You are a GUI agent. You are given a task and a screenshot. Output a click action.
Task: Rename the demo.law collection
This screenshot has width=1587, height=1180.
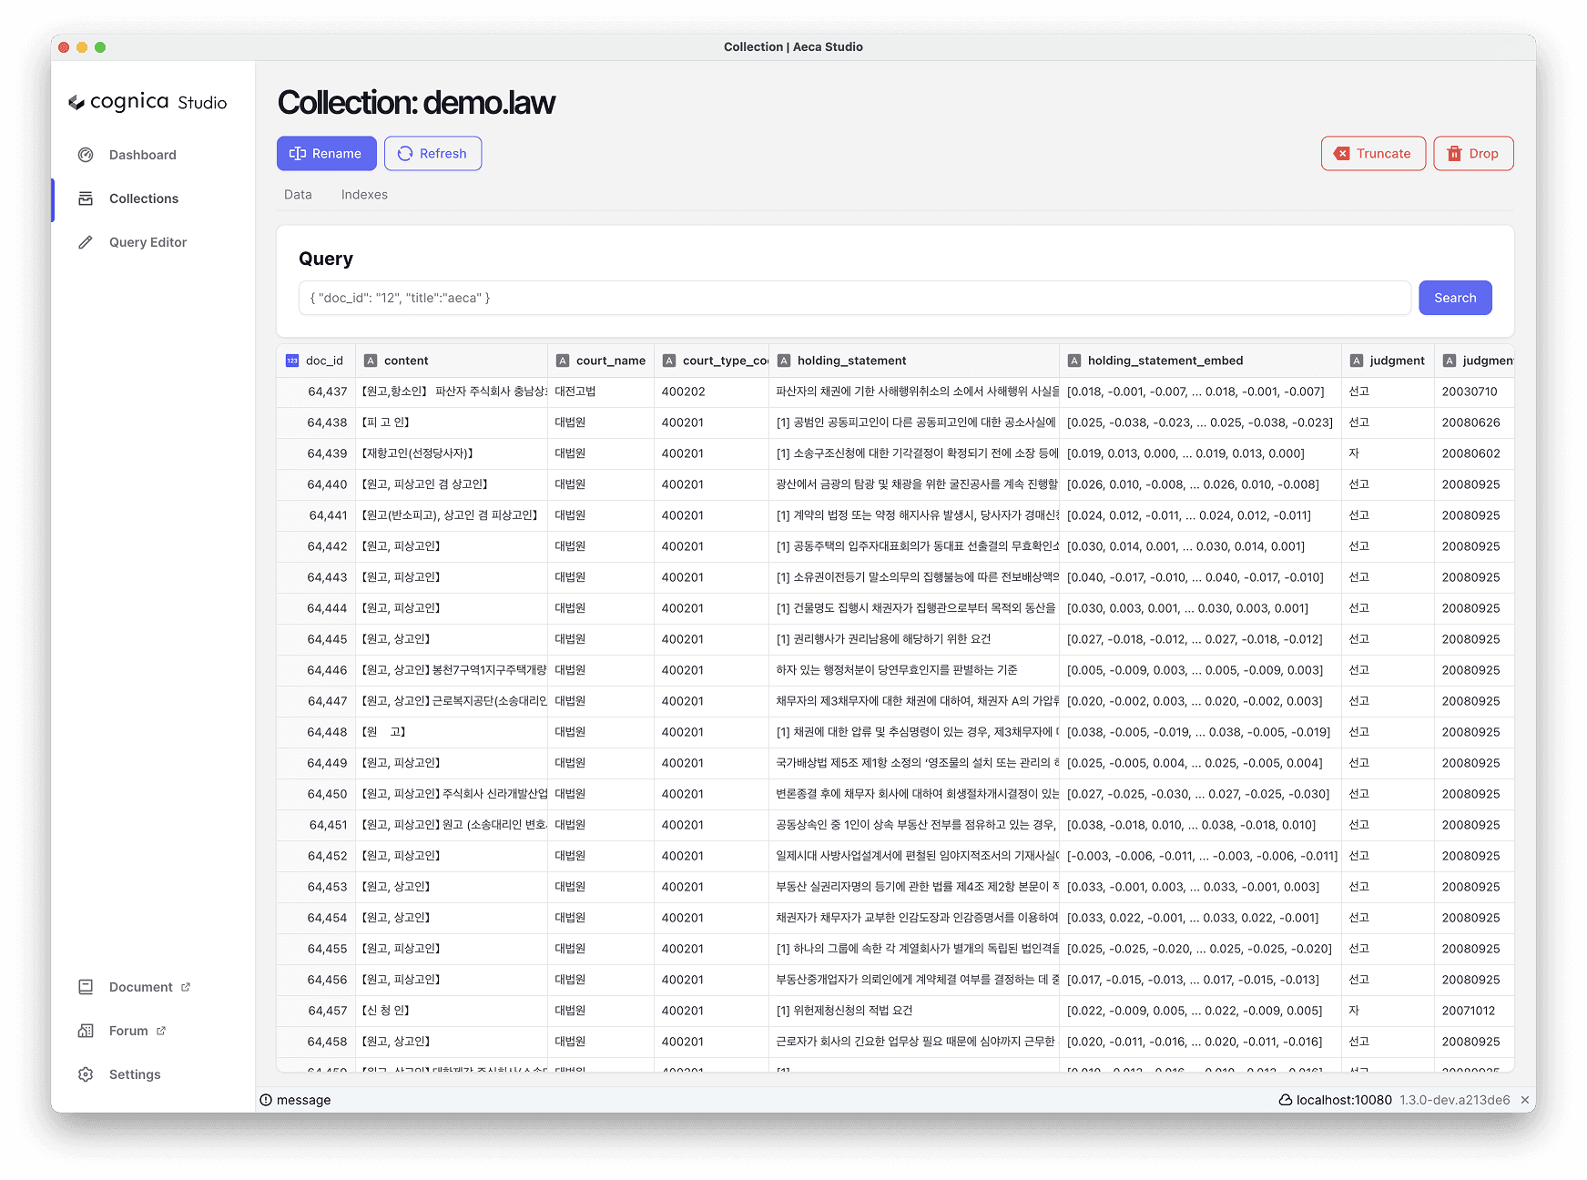(x=326, y=154)
